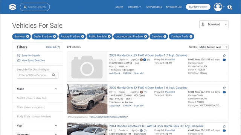241x135 pixels.
Task: Click the VIN decode search magnifier
Action: coord(53,75)
